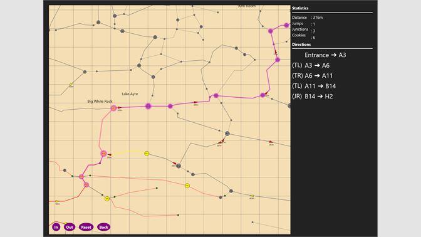The image size is (421, 237).
Task: Click the Junctions statistic row
Action: coord(303,30)
